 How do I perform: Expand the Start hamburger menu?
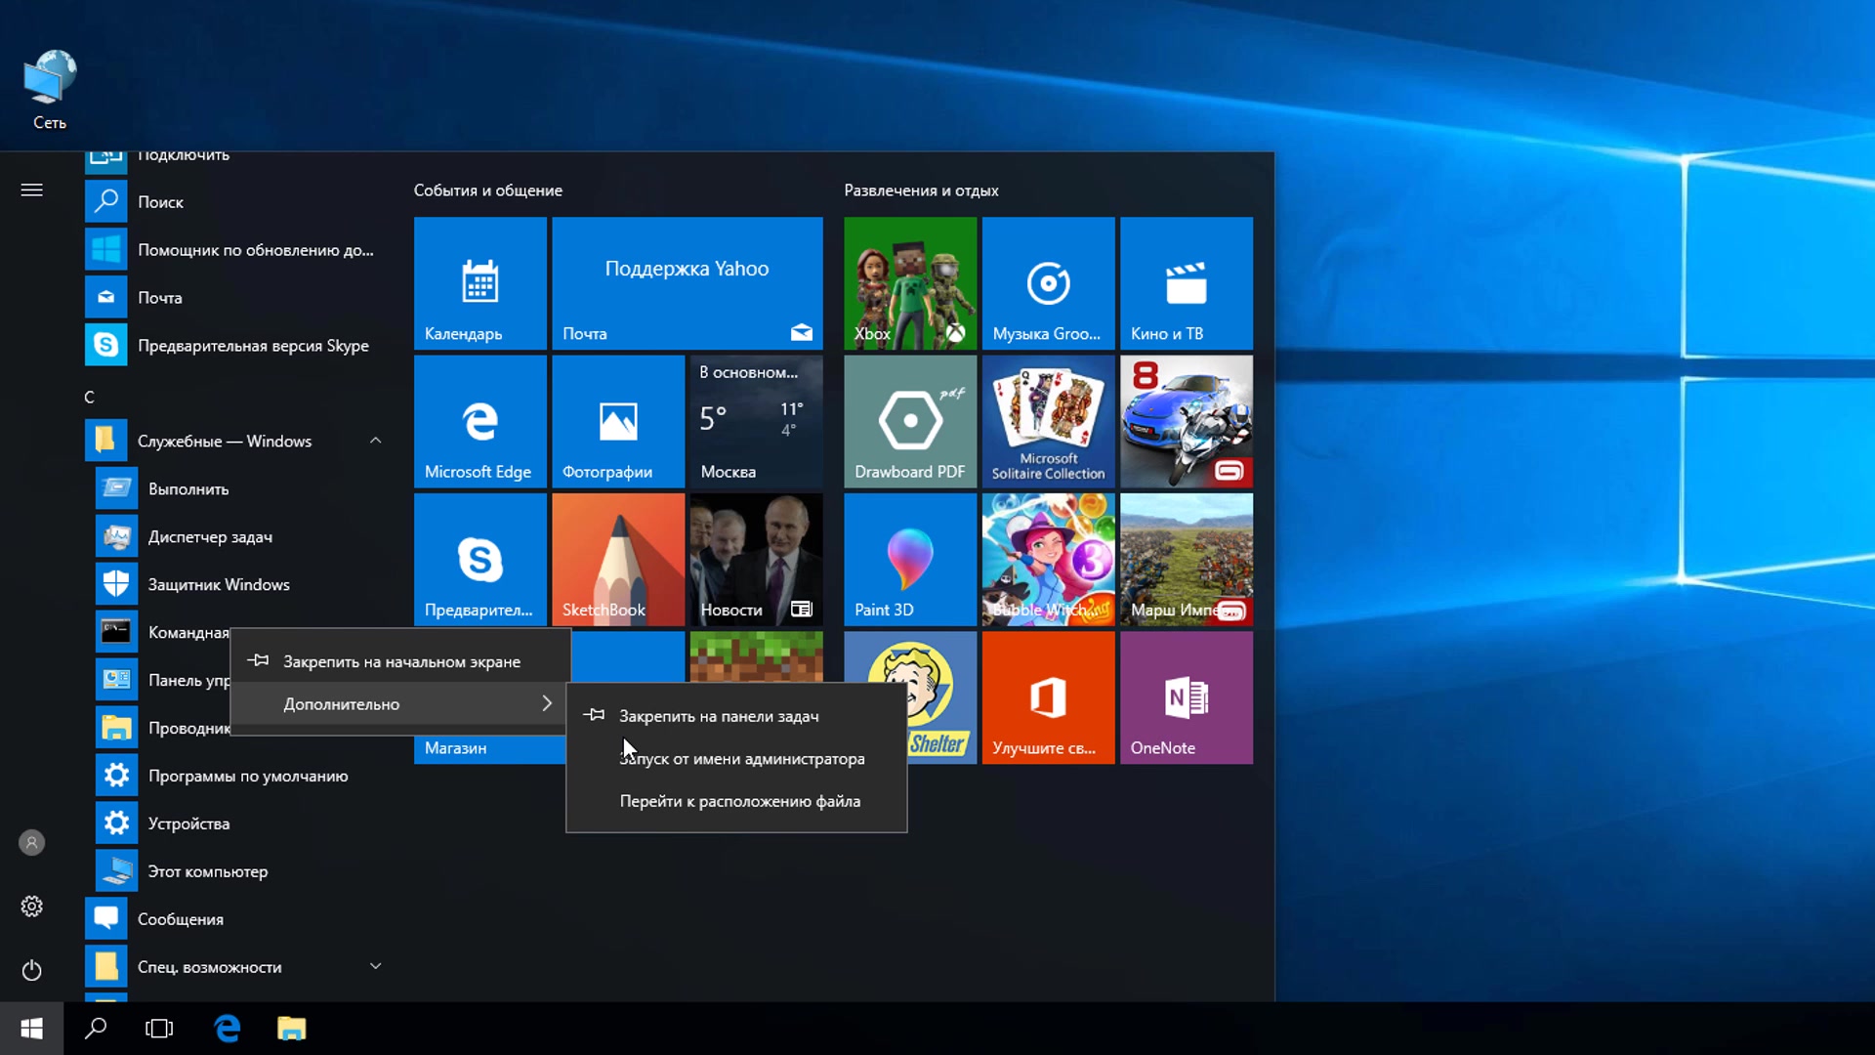click(x=31, y=190)
